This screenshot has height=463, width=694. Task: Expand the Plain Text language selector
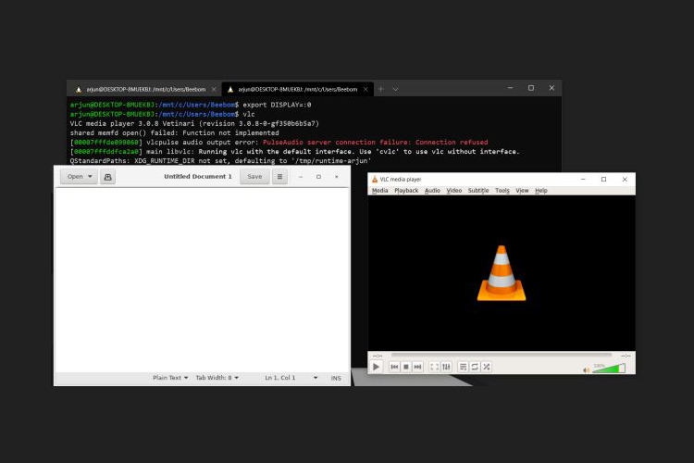pyautogui.click(x=170, y=378)
